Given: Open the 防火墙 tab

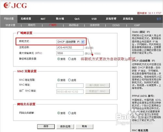Looking at the screenshot, I should coord(60,19).
